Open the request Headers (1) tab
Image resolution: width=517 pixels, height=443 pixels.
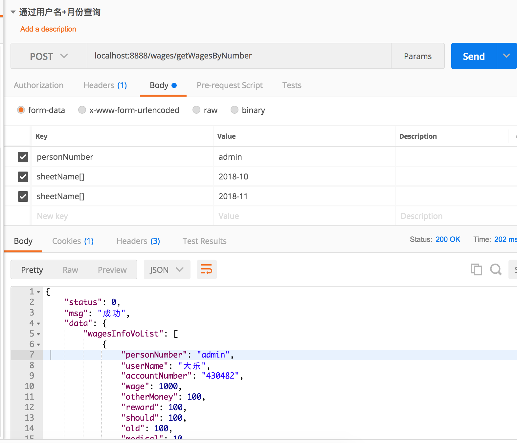pos(105,85)
